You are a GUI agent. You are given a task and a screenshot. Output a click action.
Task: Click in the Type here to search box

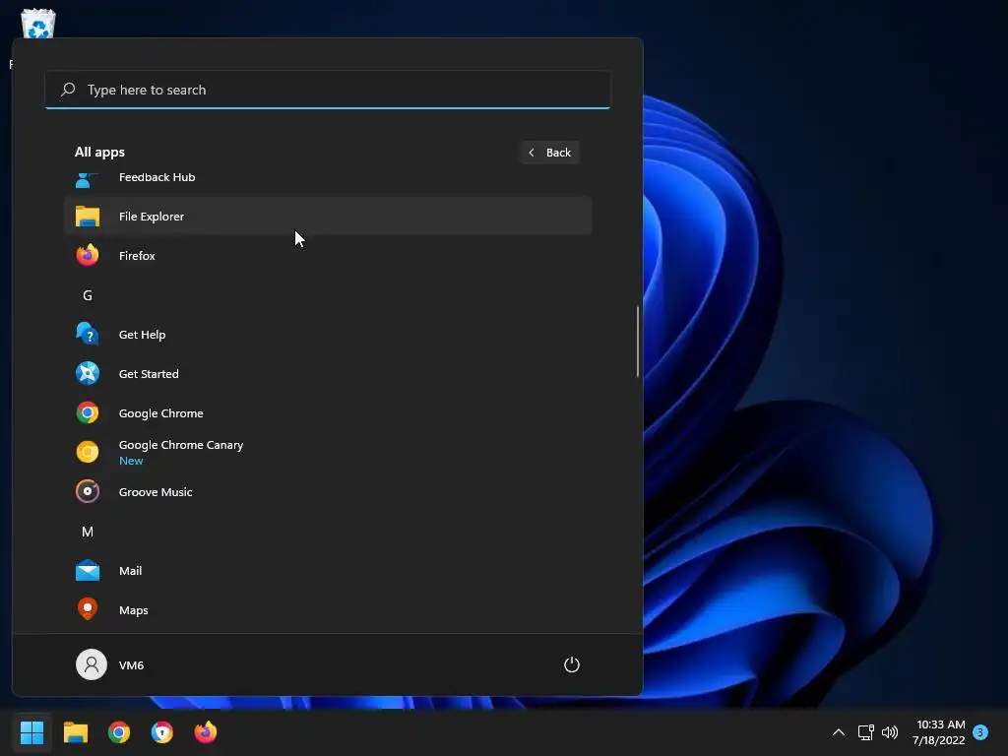pos(327,90)
